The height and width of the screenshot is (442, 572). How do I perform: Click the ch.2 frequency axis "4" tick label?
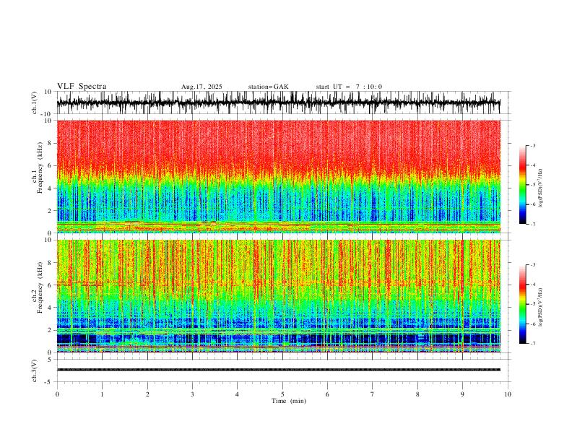[x=51, y=308]
